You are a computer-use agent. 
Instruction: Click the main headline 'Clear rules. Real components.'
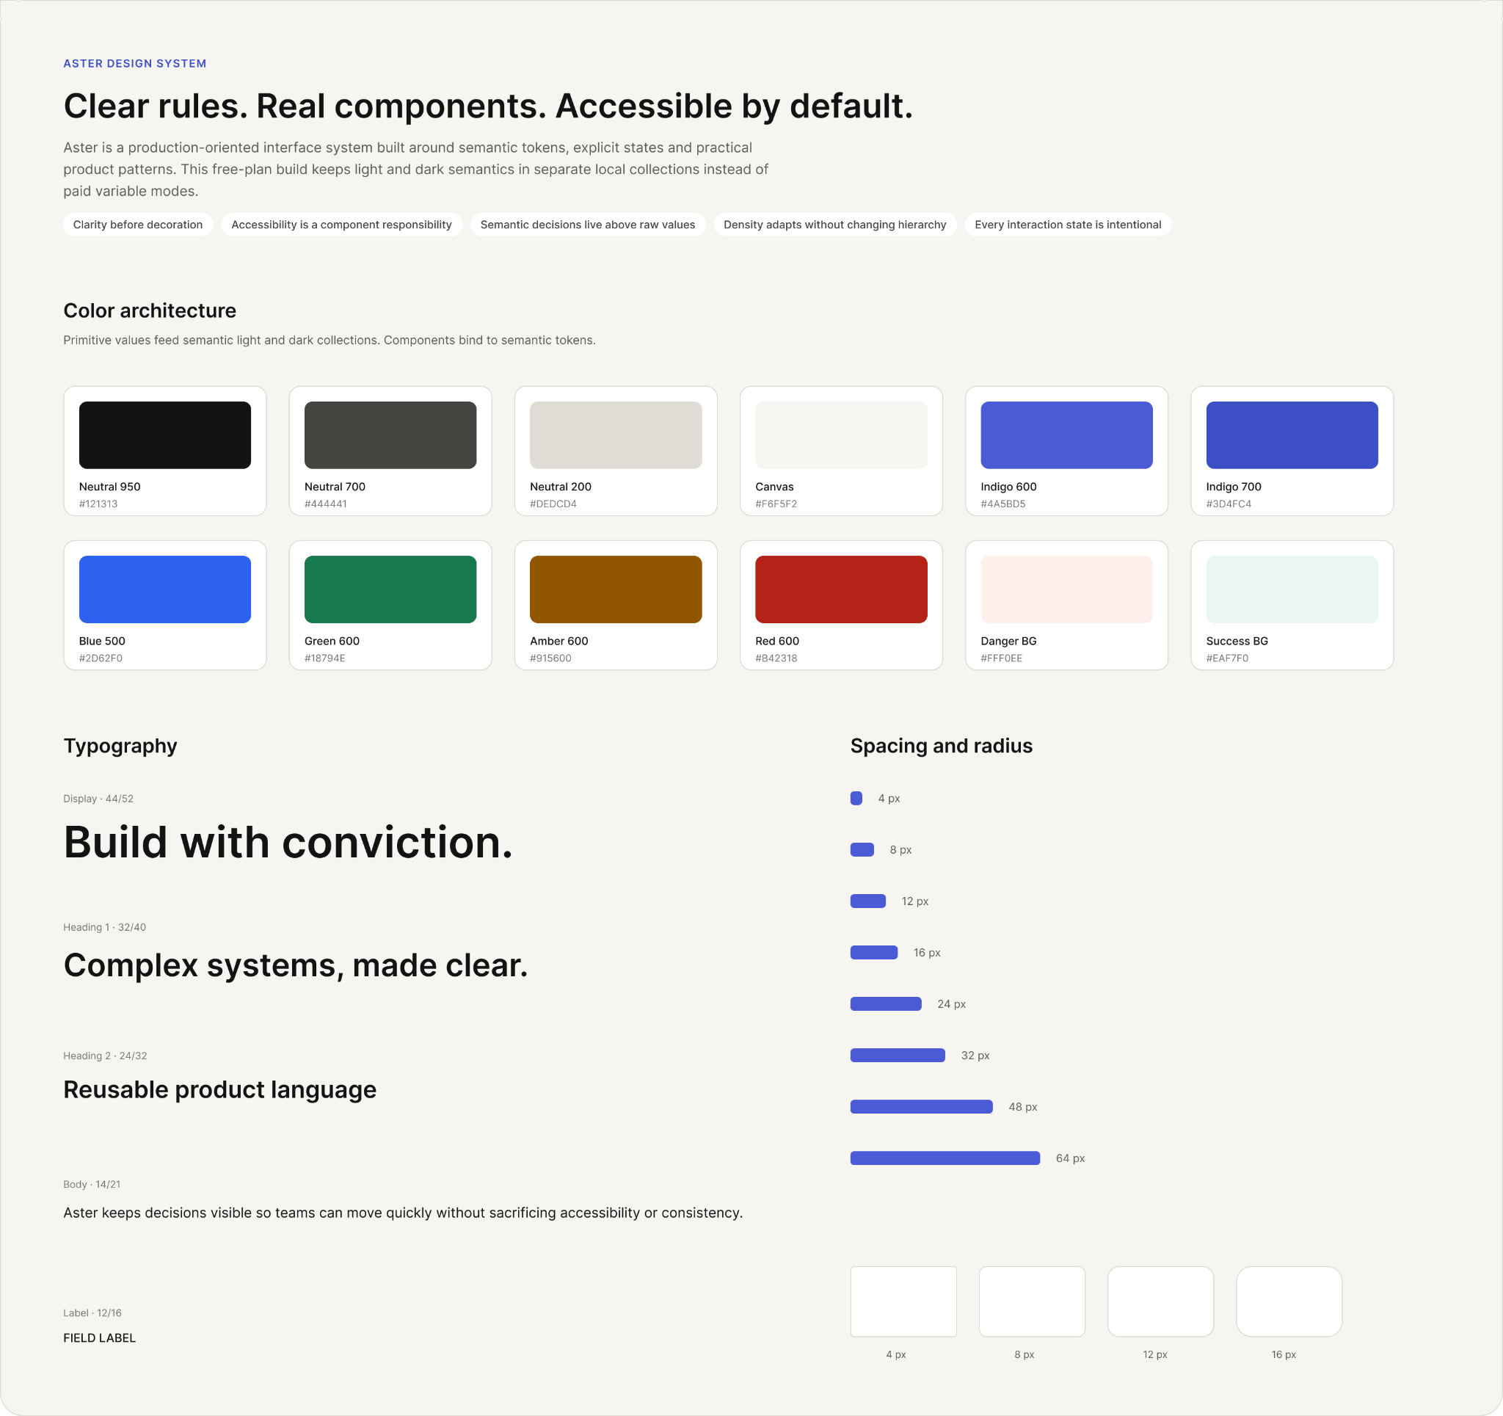pyautogui.click(x=487, y=106)
